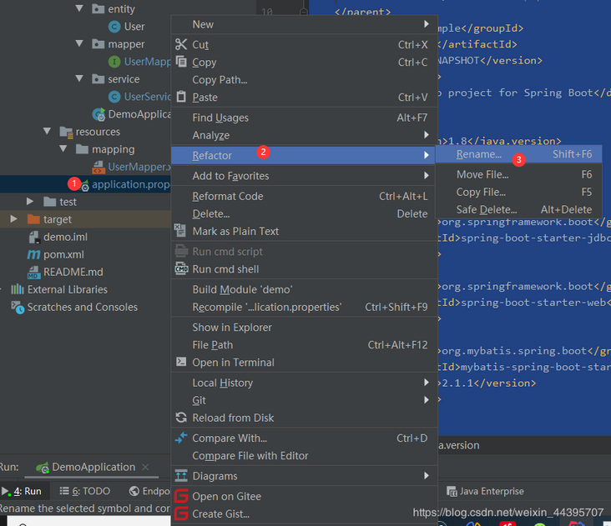Close the DemoApplication run tab
Screen dimensions: 611x526
[145, 467]
